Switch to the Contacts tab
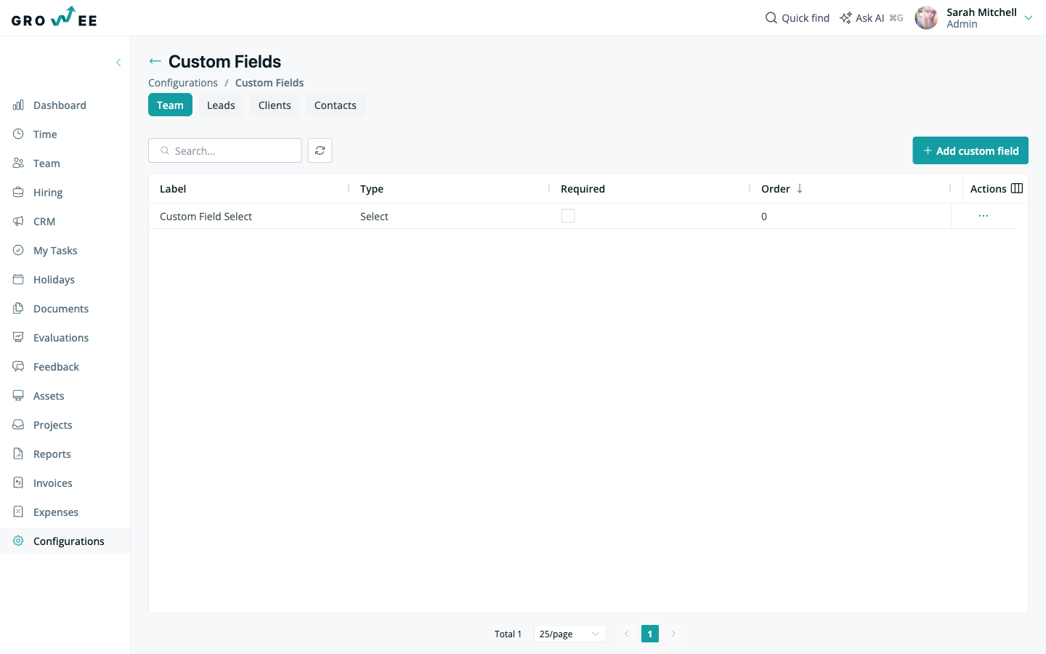The height and width of the screenshot is (654, 1046). coord(336,105)
